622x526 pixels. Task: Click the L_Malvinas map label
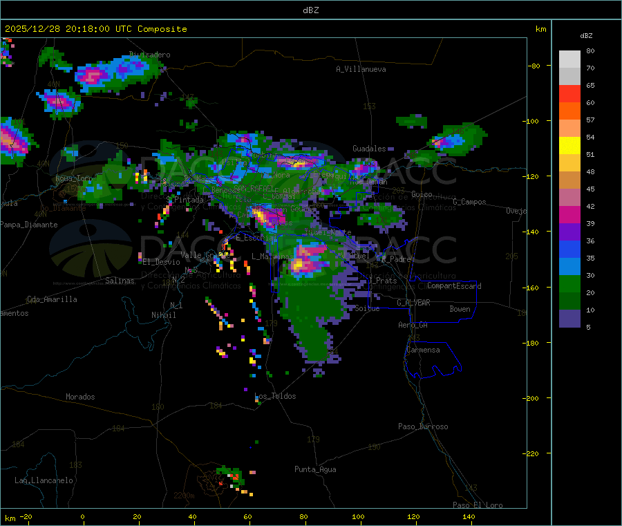click(x=272, y=256)
